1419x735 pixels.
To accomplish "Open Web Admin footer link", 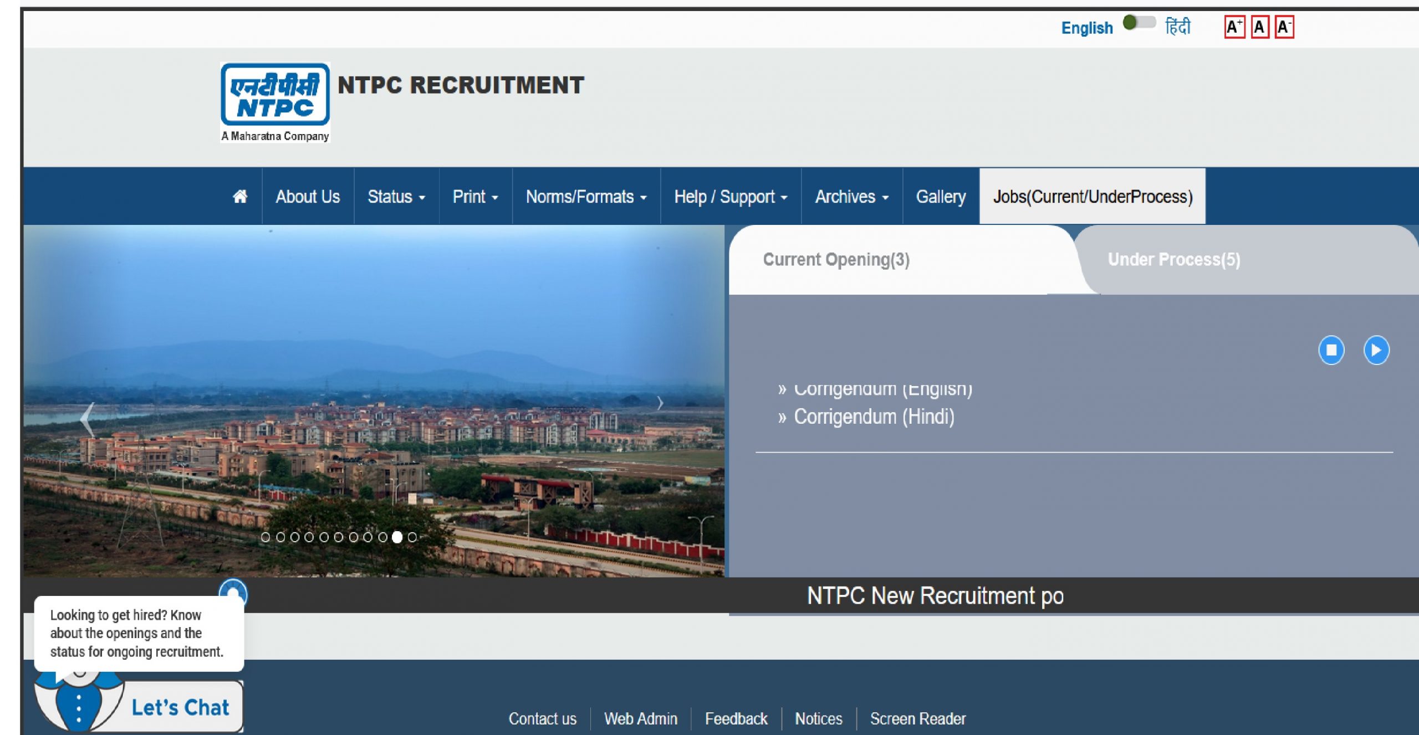I will point(640,718).
